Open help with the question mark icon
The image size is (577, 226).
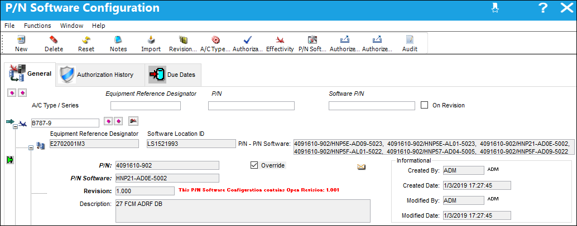click(543, 8)
